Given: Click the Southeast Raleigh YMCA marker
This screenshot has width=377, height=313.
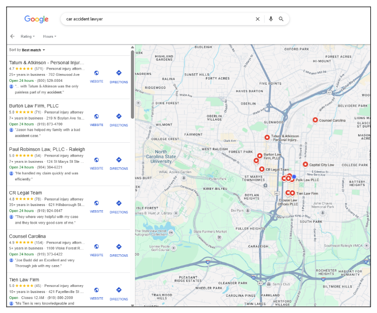Looking at the screenshot, I should [x=367, y=246].
